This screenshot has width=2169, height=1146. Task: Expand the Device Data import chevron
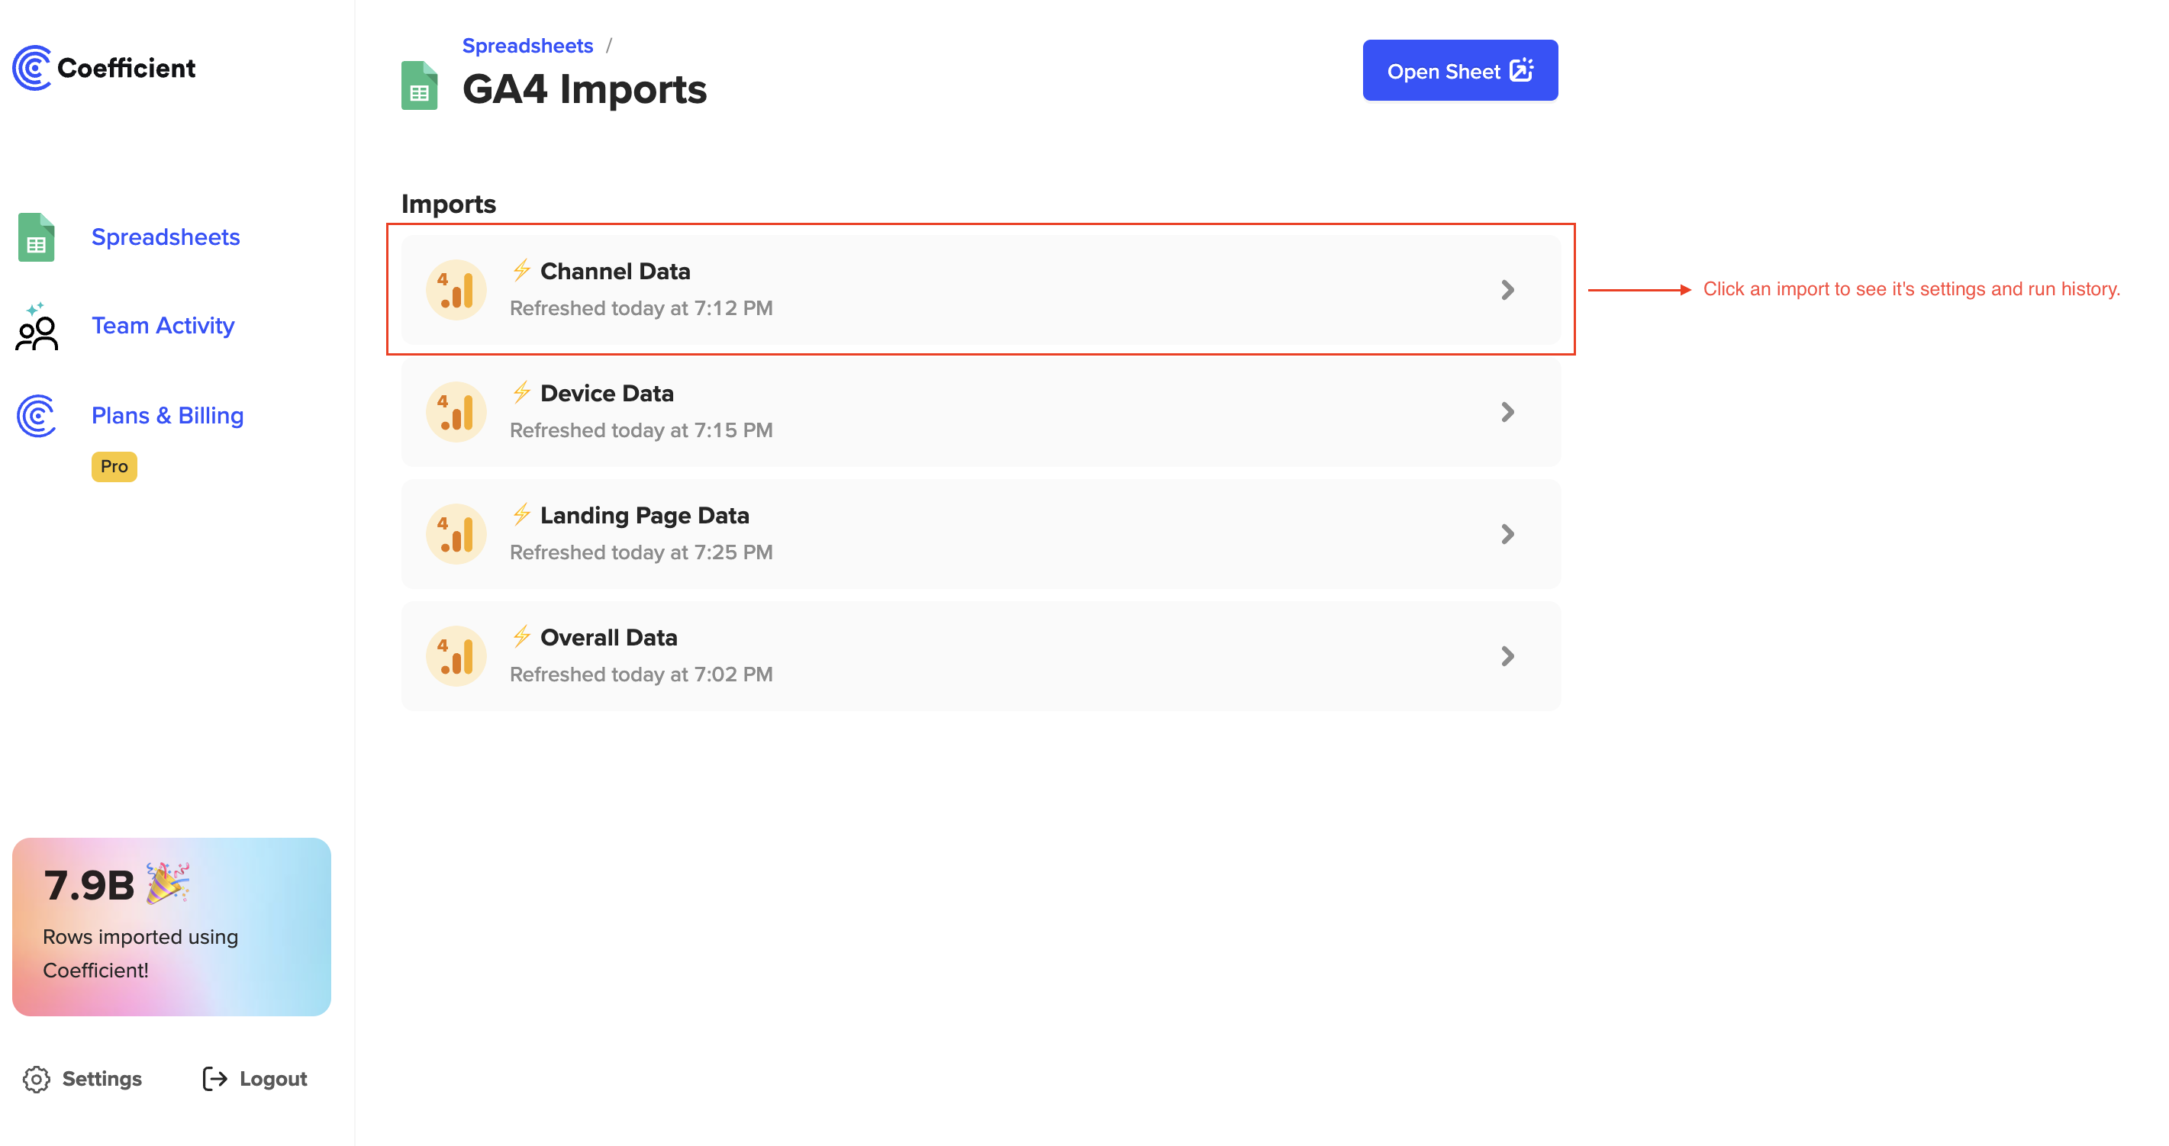pos(1507,412)
